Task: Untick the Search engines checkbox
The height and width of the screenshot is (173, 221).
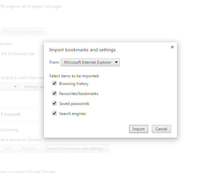Action: tap(55, 113)
